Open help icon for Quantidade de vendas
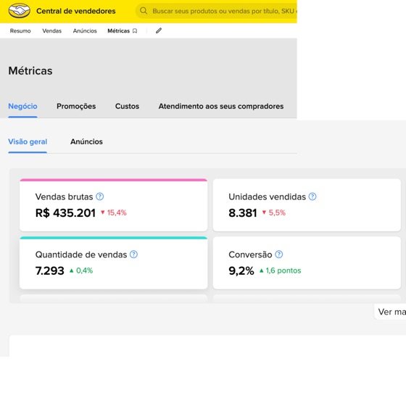Viewport: 406px width, 406px height. 133,254
